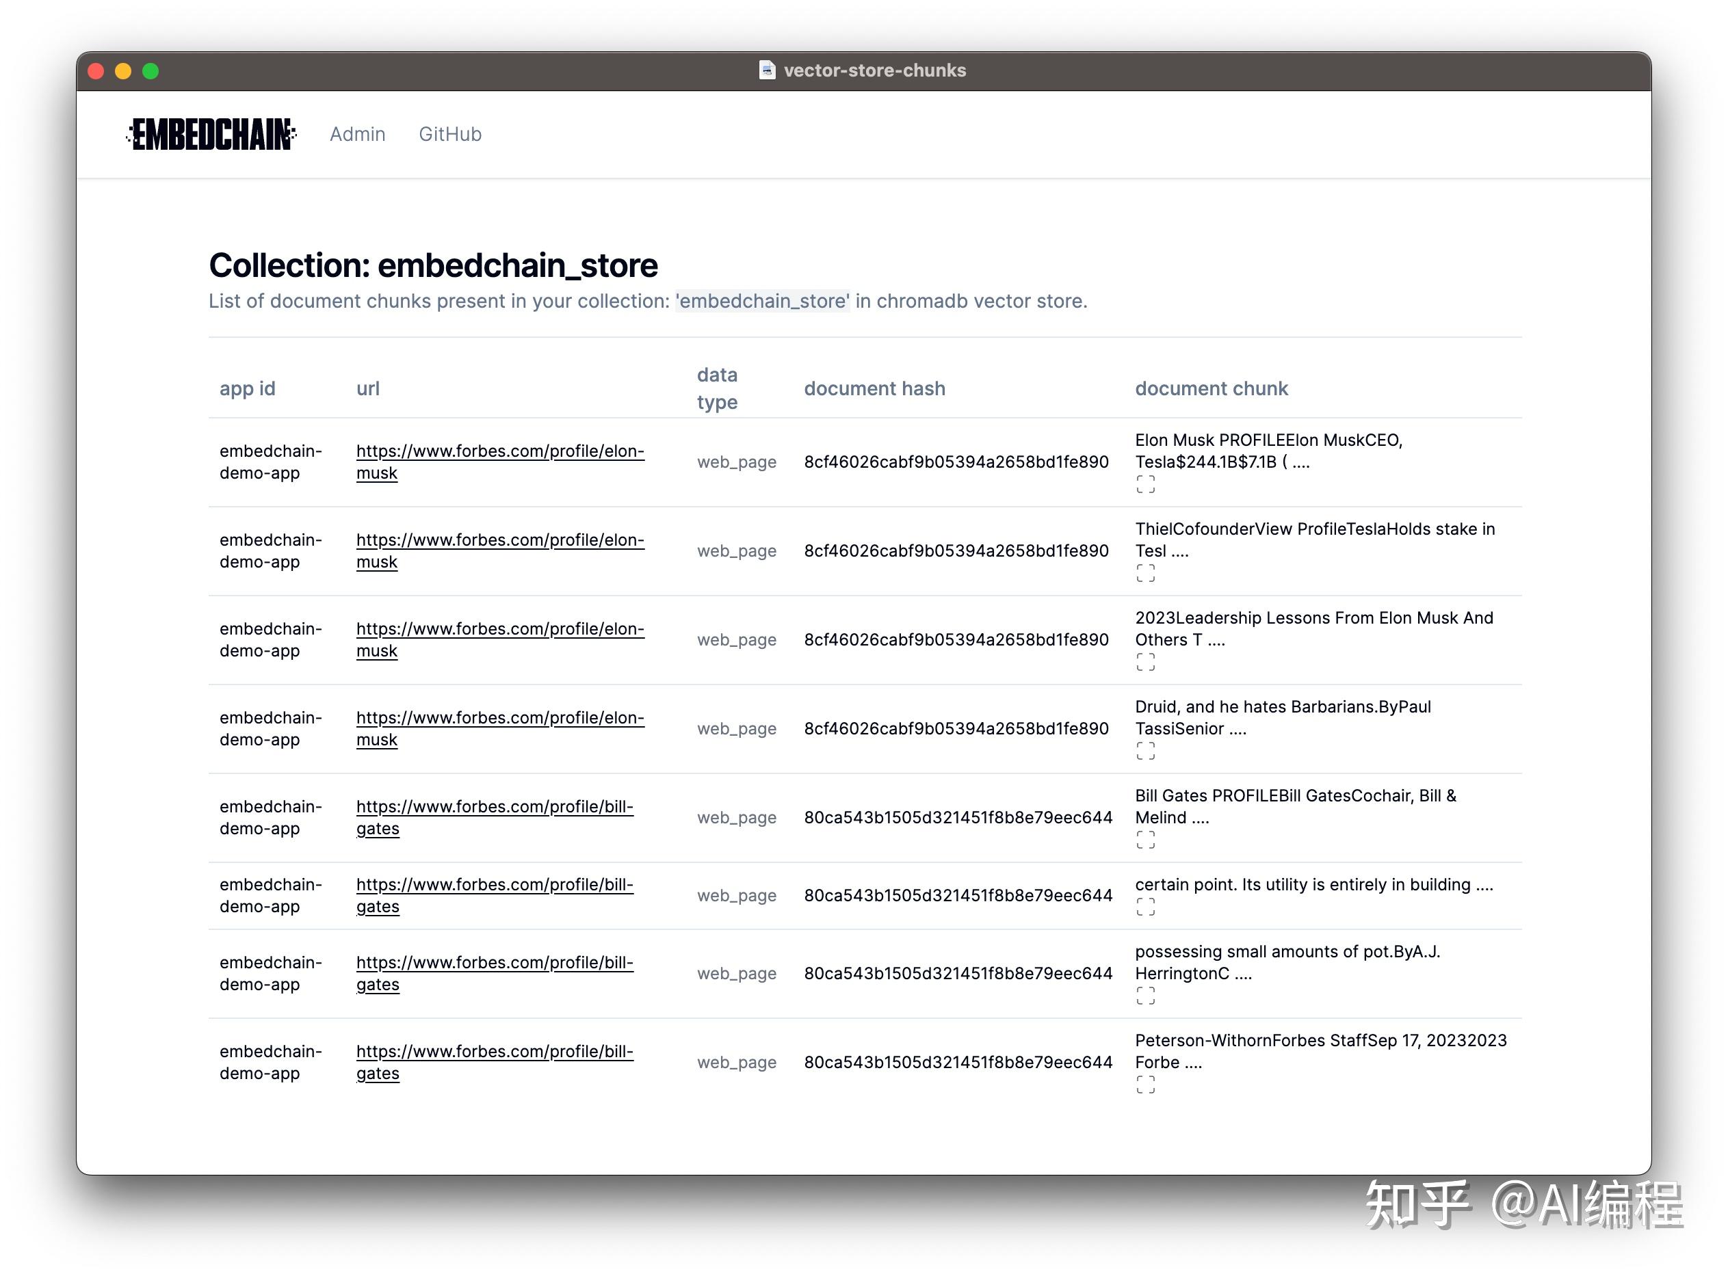Image resolution: width=1728 pixels, height=1276 pixels.
Task: Expand the ThielCofounderView chunk icon
Action: coord(1145,573)
